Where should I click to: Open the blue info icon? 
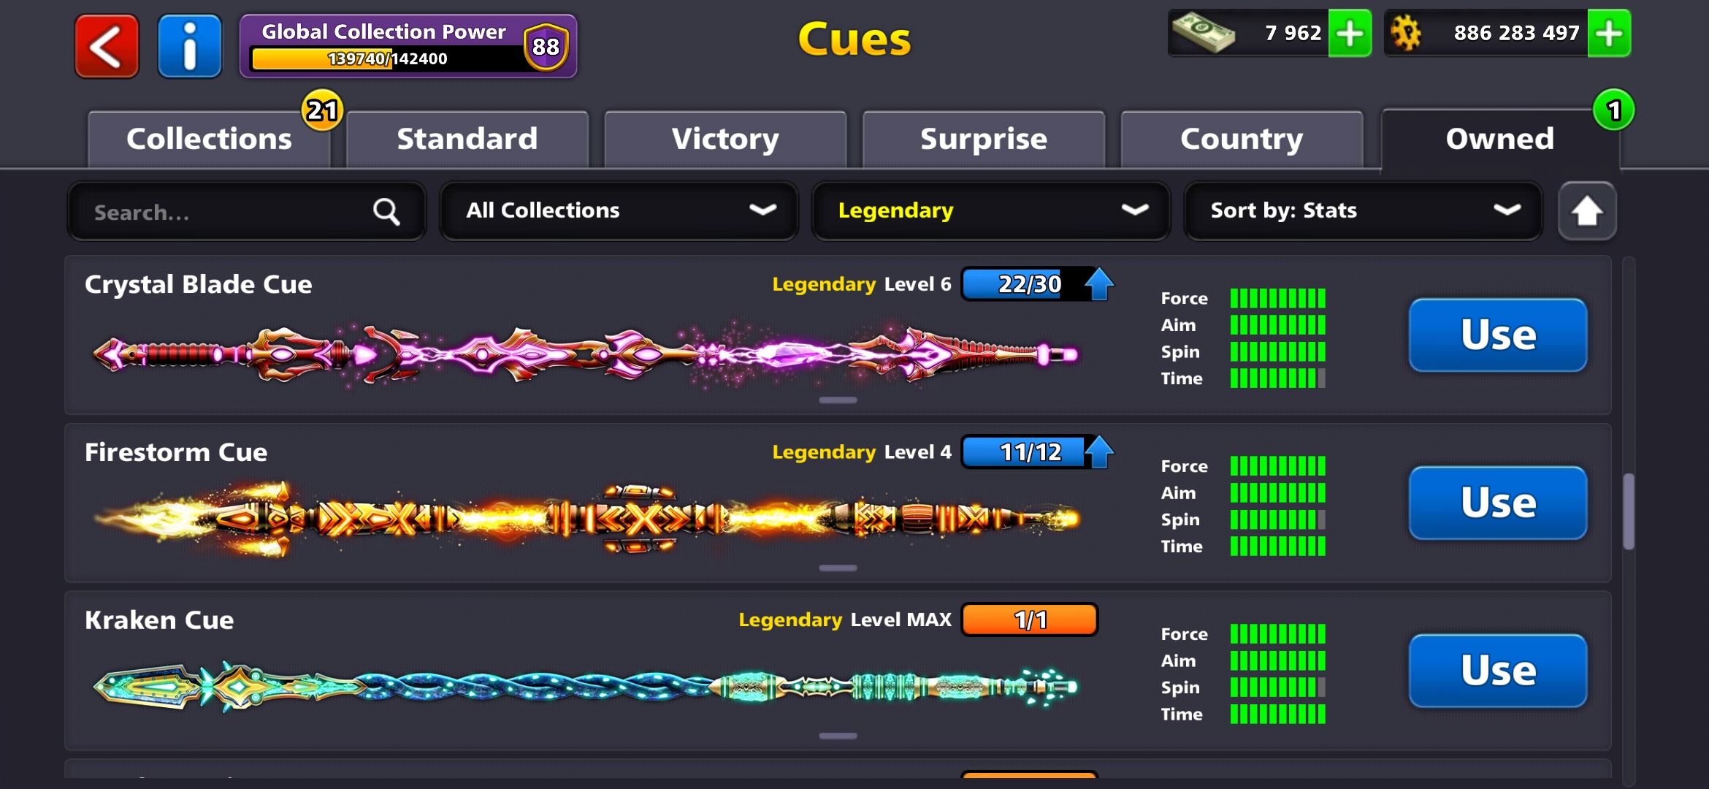(190, 47)
